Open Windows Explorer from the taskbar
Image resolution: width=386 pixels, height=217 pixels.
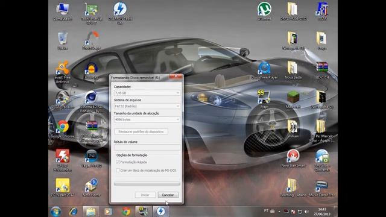coord(91,212)
